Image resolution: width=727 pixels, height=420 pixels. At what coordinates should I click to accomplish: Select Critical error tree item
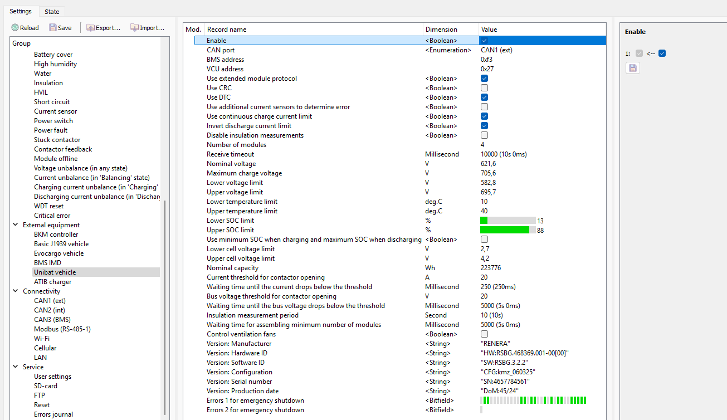pos(52,216)
